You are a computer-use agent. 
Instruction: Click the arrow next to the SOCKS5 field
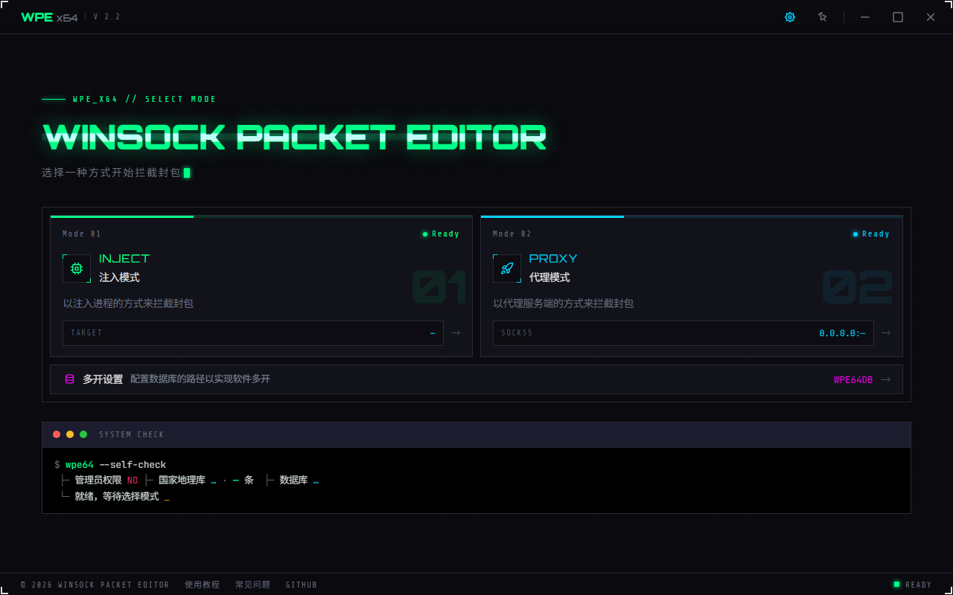pos(886,333)
